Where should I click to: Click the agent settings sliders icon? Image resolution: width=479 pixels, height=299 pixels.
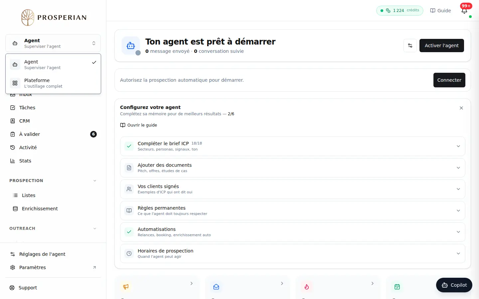coord(410,46)
